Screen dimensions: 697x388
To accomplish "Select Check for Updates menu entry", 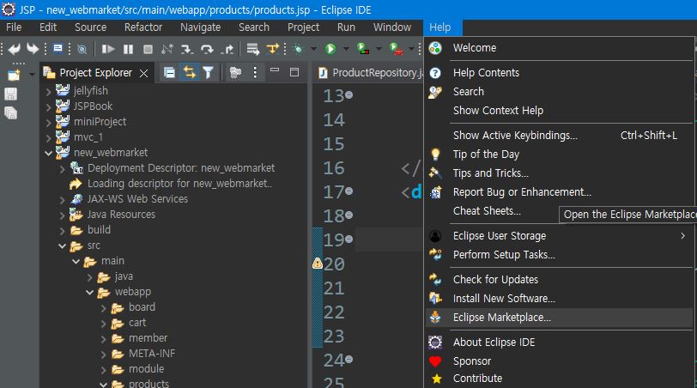I will (559, 280).
